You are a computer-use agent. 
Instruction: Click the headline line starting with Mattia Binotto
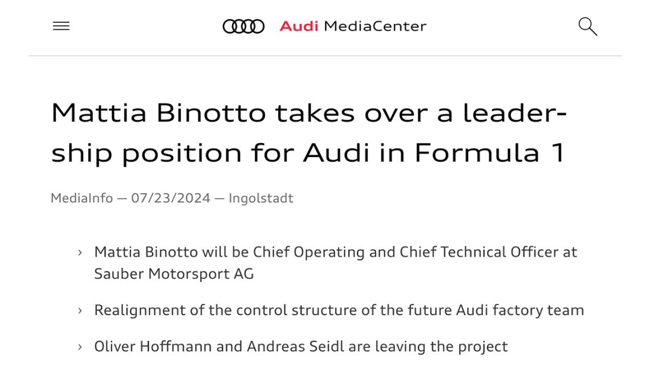tap(308, 113)
